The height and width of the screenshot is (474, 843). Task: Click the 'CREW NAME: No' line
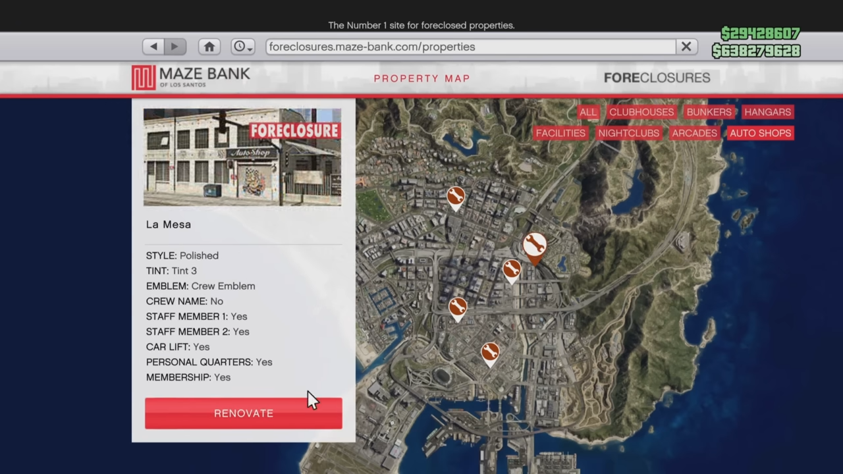[184, 301]
